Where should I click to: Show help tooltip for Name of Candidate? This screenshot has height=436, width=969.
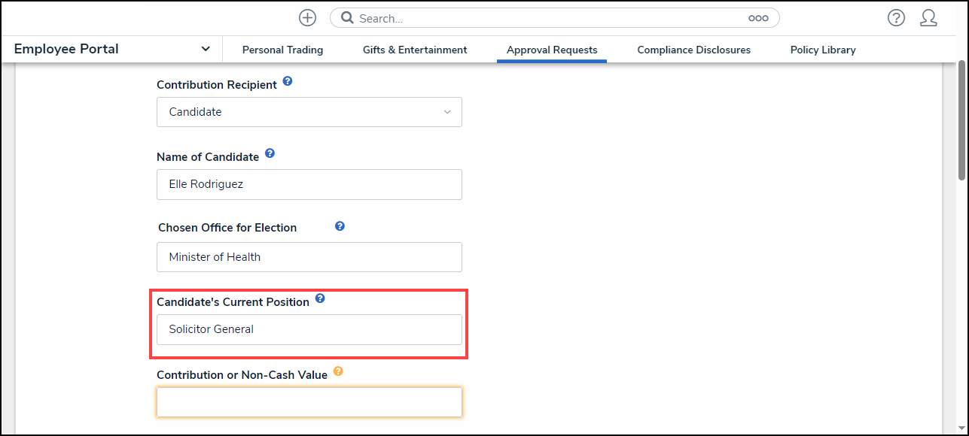click(270, 154)
